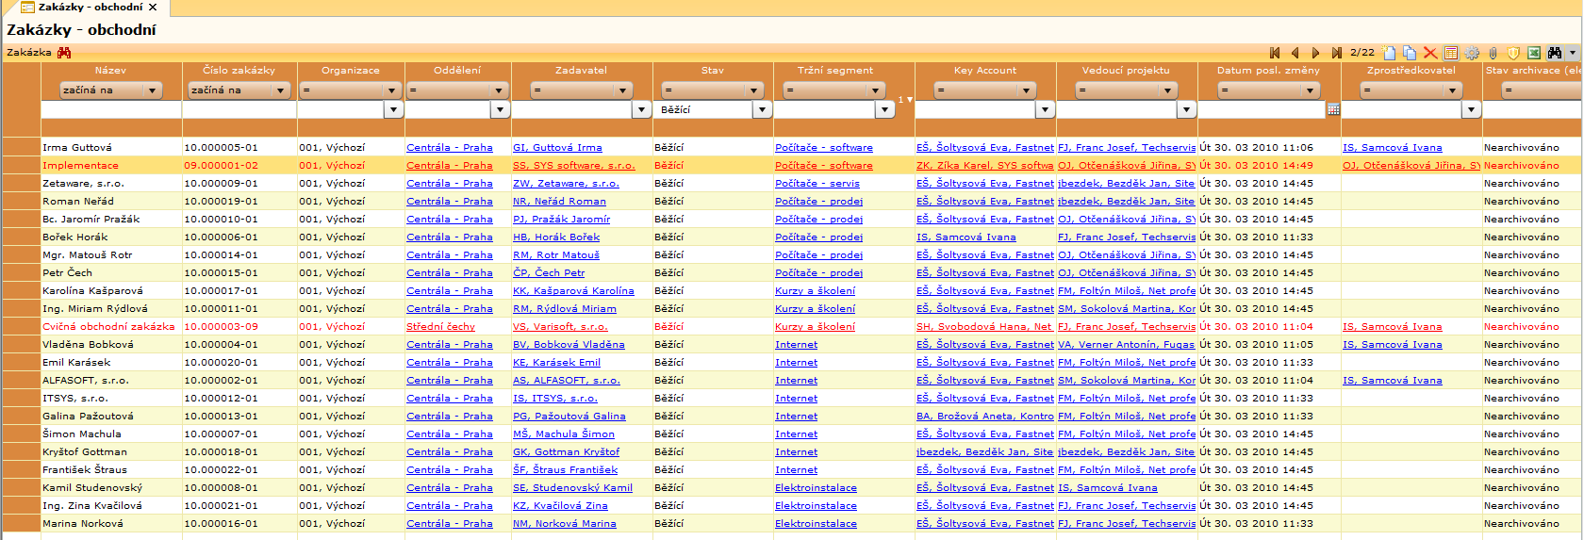Duplicate record using the copy icon

pos(1410,53)
